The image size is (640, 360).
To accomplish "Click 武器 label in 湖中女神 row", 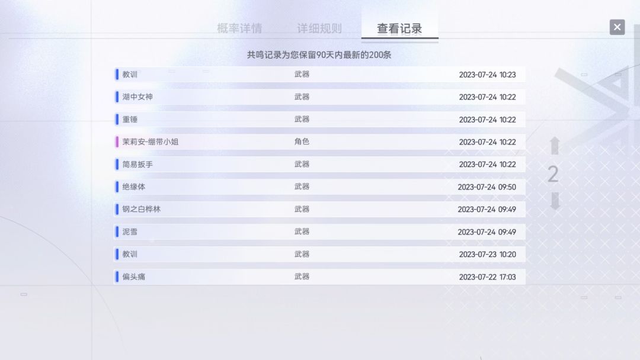I will pos(302,97).
